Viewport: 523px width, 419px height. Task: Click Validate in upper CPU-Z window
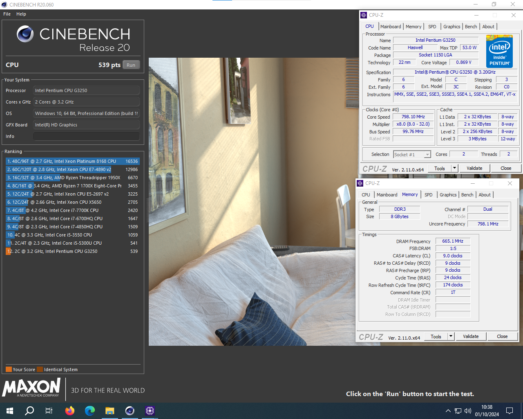point(474,168)
